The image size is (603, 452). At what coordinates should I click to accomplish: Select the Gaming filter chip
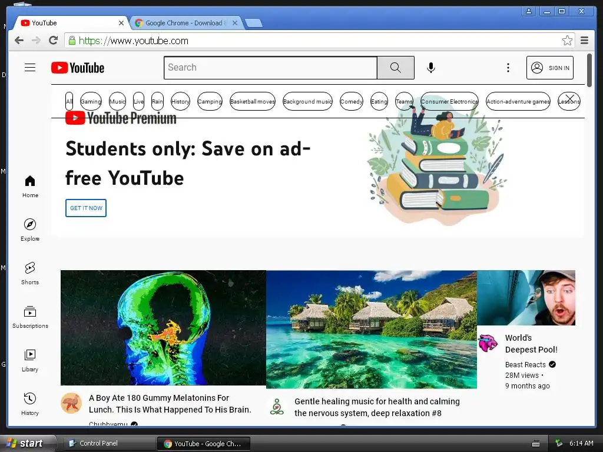tap(91, 101)
